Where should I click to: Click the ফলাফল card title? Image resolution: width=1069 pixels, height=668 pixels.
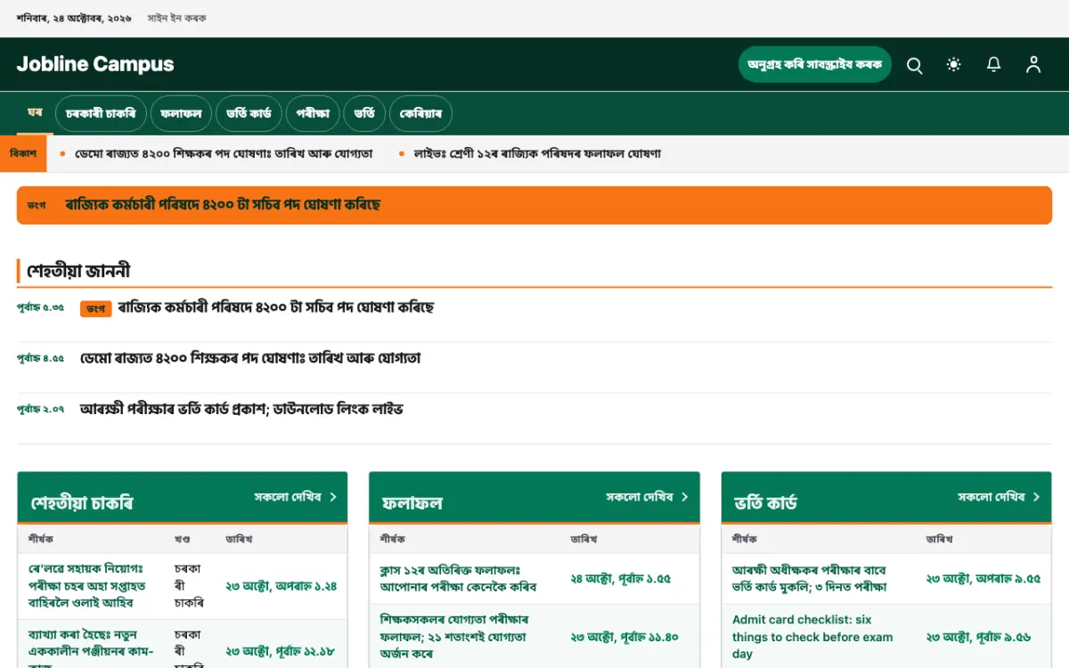pyautogui.click(x=412, y=503)
